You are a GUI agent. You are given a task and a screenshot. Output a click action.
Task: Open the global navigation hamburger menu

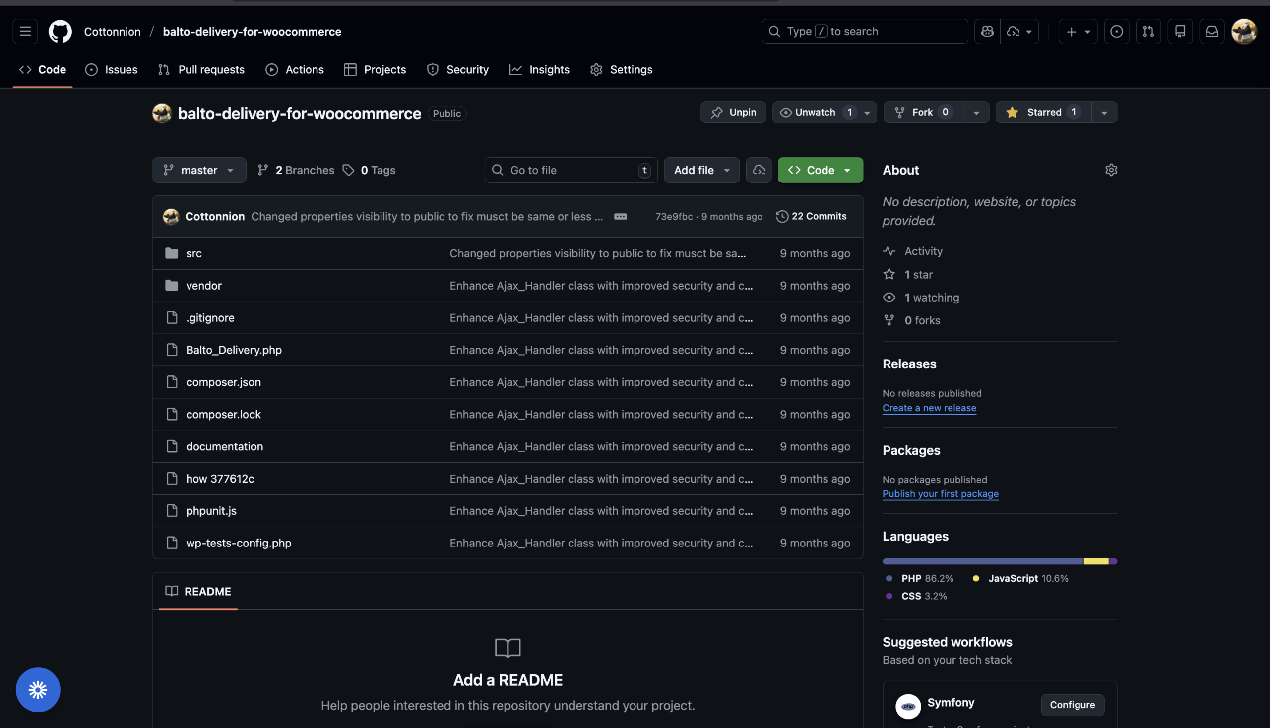pos(24,31)
